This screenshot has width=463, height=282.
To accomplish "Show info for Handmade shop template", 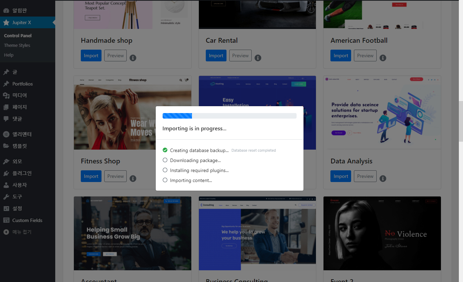I will coord(133,58).
